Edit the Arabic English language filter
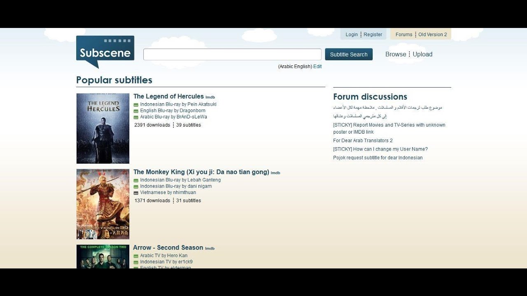Viewport: 527px width, 296px height. coord(317,67)
